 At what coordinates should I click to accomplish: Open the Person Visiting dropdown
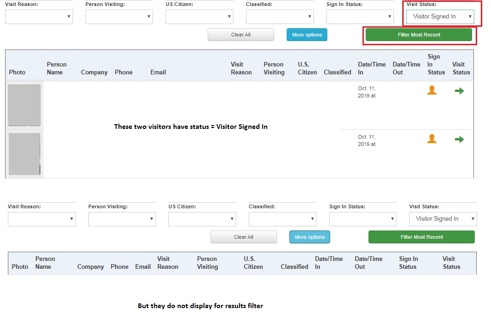click(x=119, y=17)
